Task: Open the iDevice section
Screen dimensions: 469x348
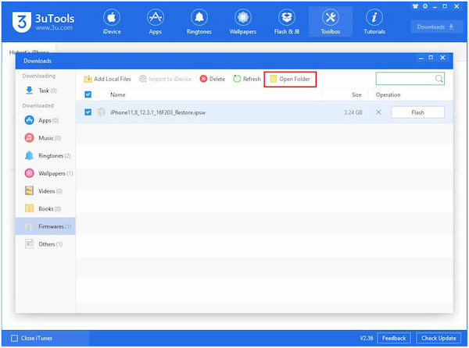Action: click(112, 22)
